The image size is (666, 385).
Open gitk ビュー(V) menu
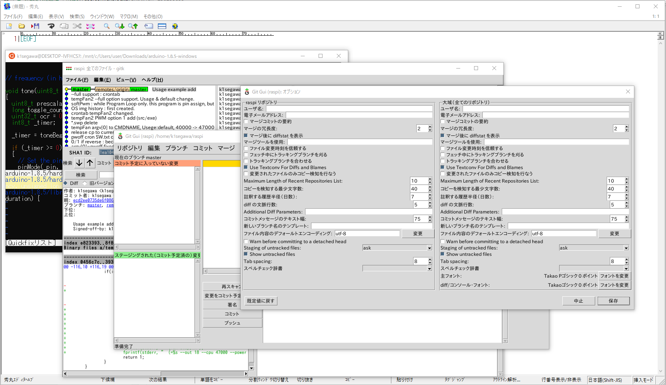coord(126,80)
